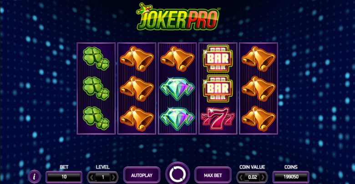The height and width of the screenshot is (184, 355).
Task: Open the info paytable icon
Action: tap(35, 176)
